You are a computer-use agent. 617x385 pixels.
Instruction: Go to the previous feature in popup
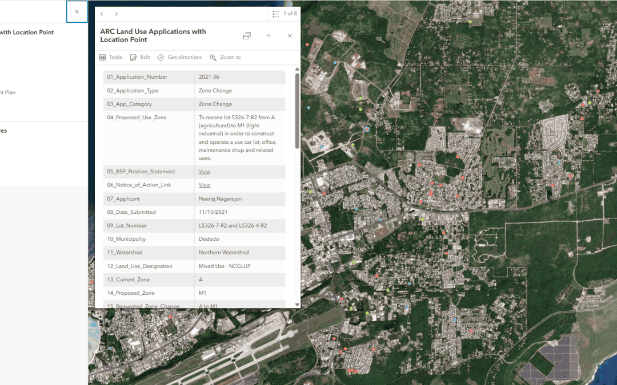tap(102, 14)
